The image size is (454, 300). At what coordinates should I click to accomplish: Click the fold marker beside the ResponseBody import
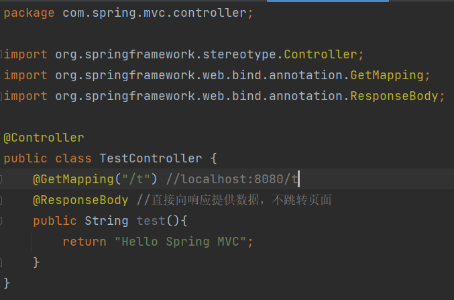point(3,96)
